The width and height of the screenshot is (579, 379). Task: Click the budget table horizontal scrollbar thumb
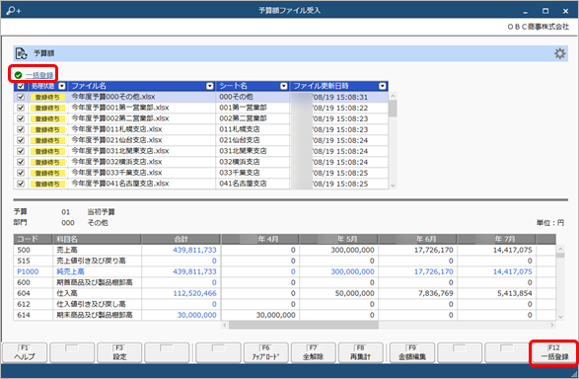tap(304, 325)
